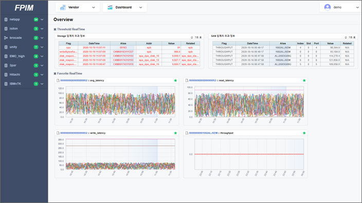The height and width of the screenshot is (203, 362).
Task: Expand the netapp chevron
Action: (x=42, y=20)
